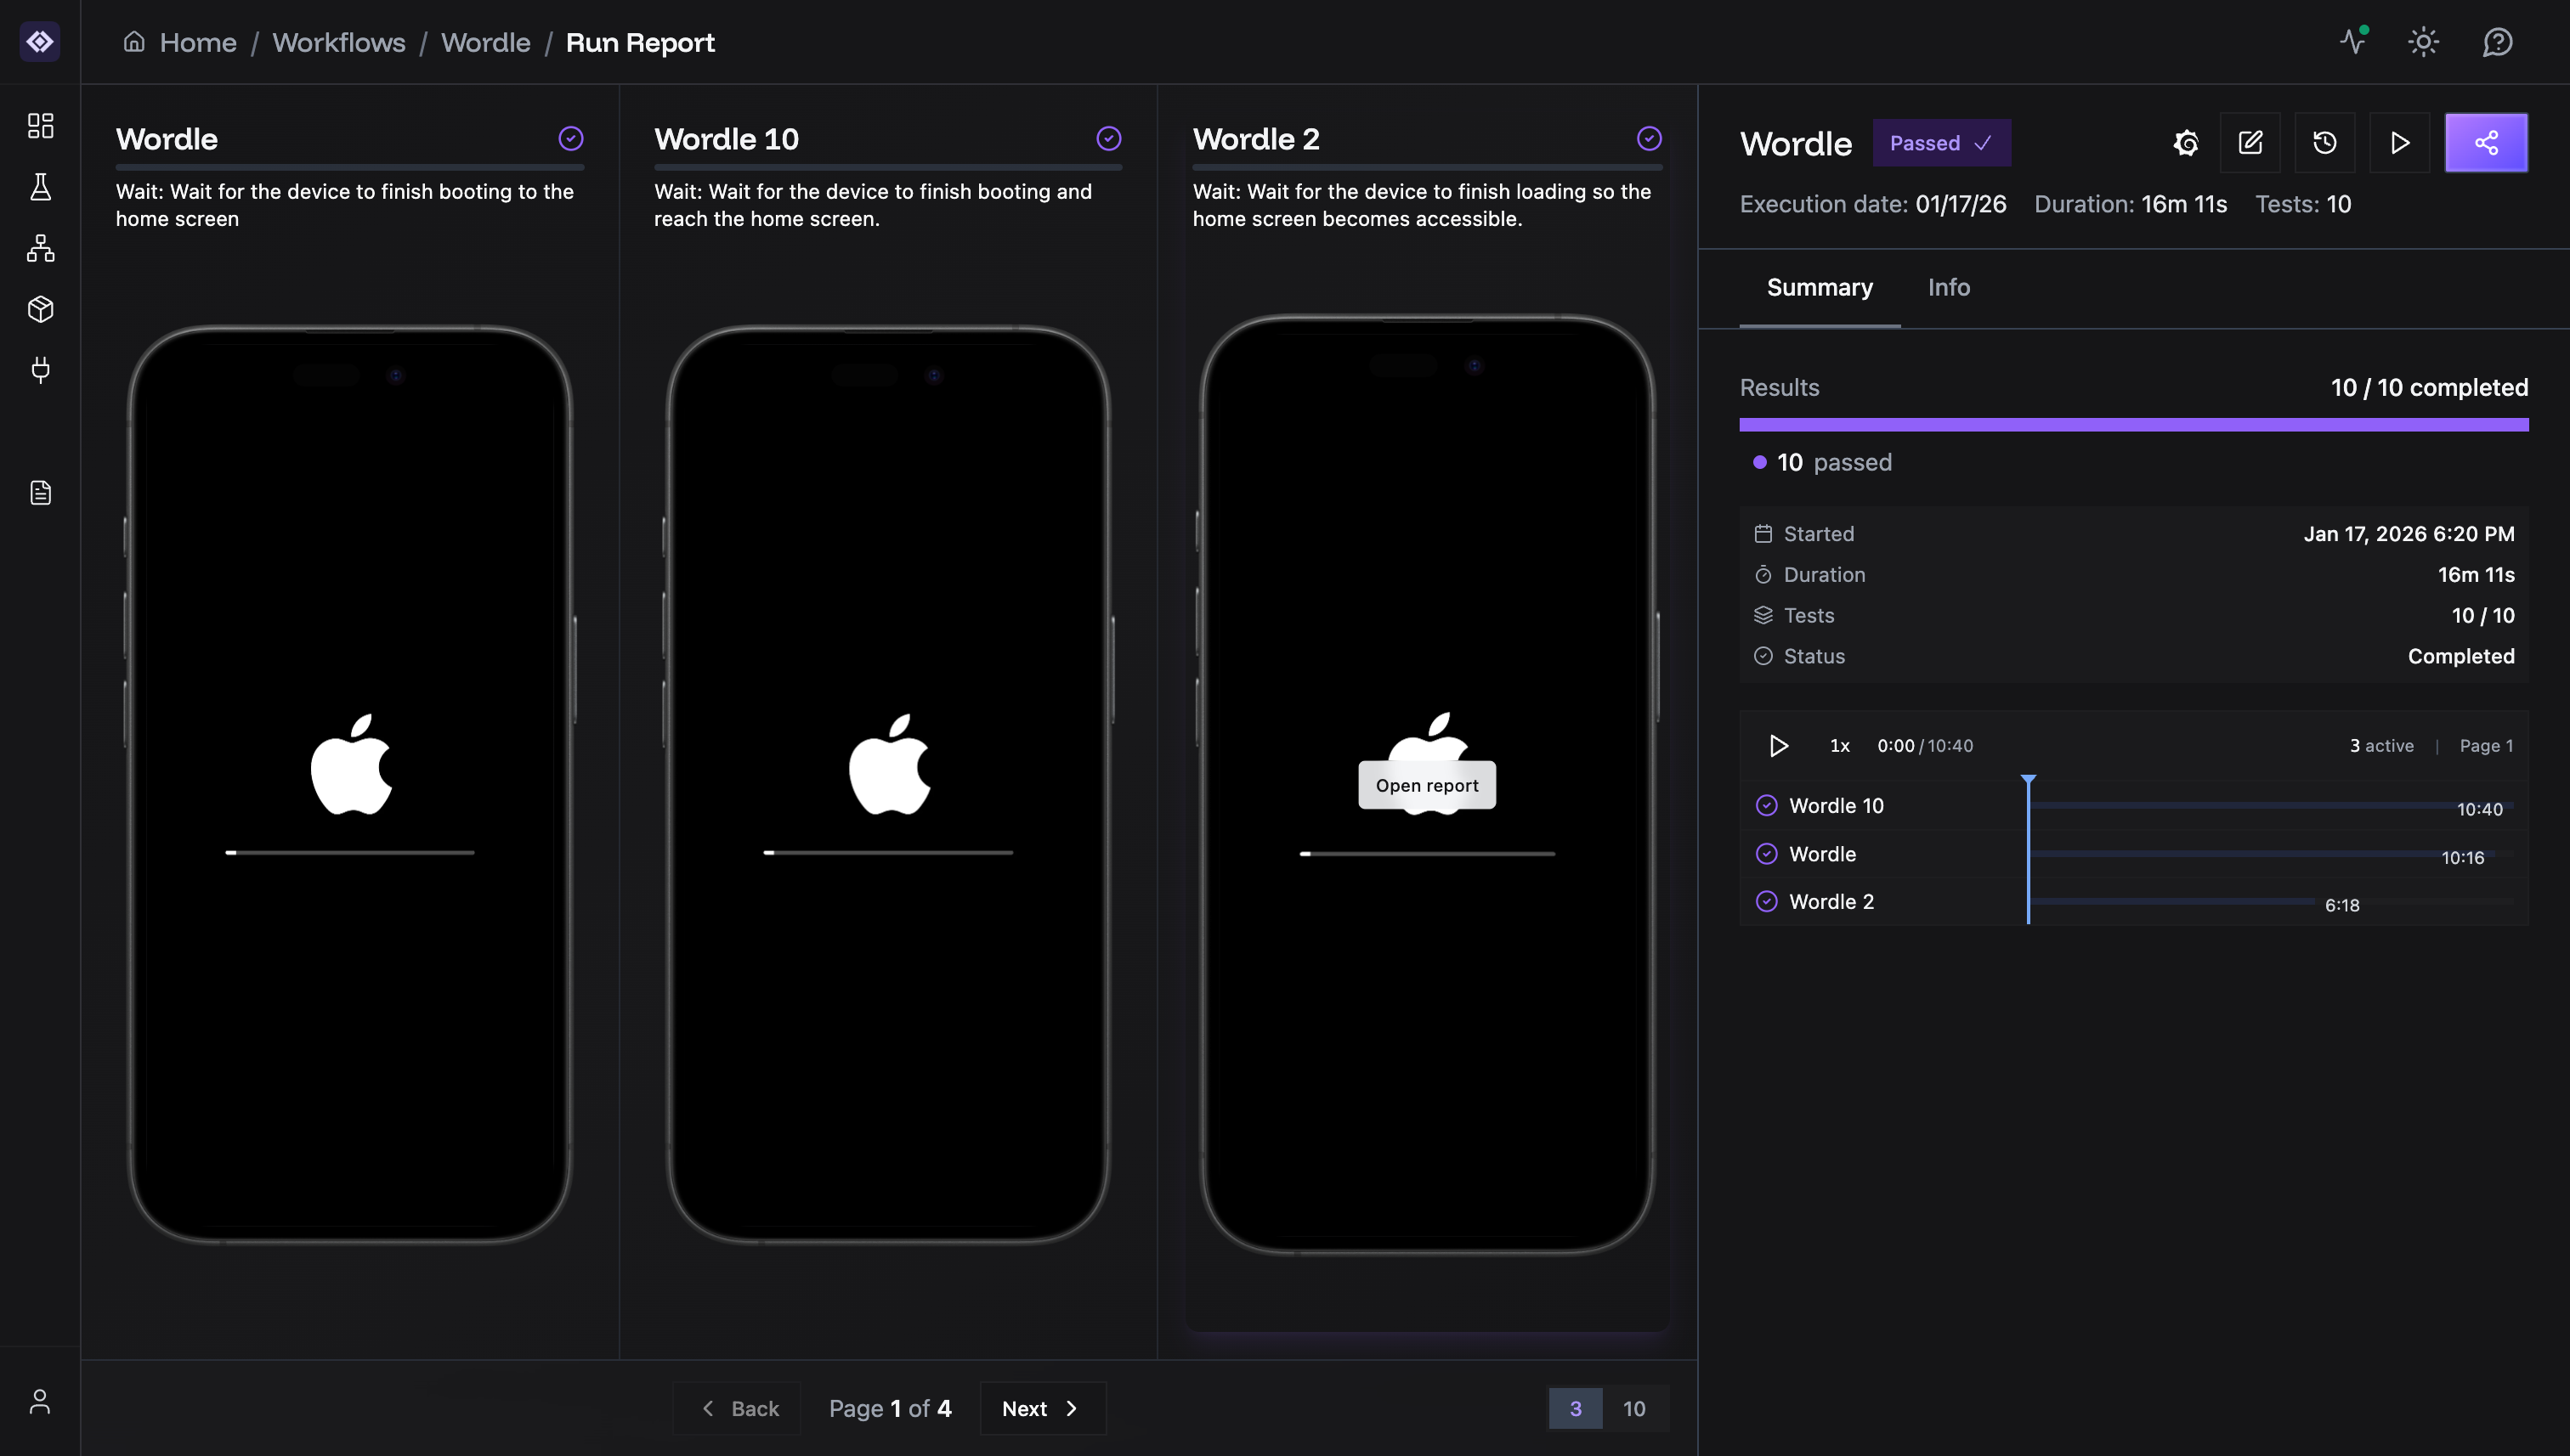
Task: Open the run history icon near Wordle title
Action: 2325,142
